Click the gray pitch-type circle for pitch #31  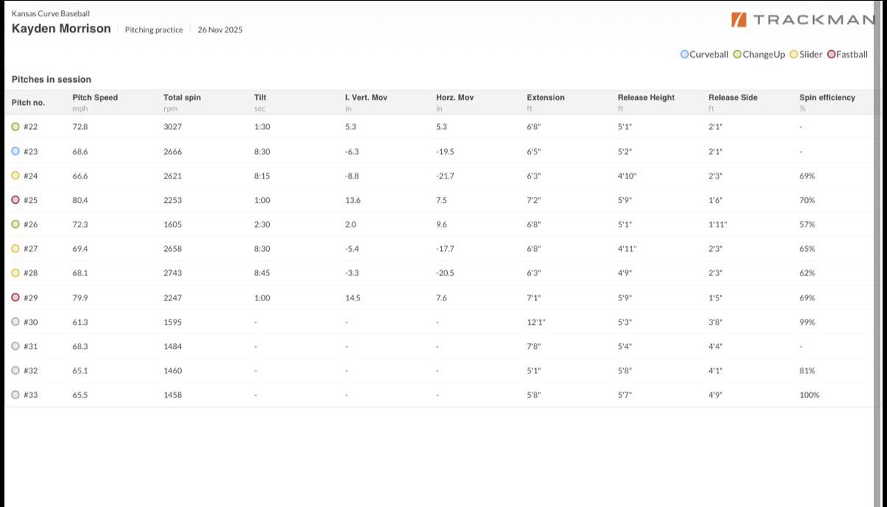click(16, 346)
